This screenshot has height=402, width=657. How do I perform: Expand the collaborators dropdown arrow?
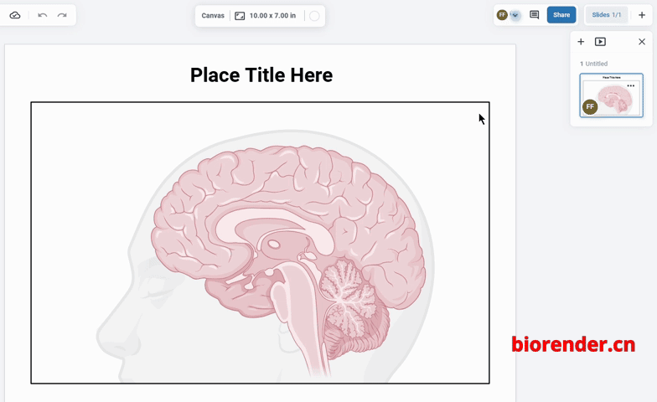515,15
